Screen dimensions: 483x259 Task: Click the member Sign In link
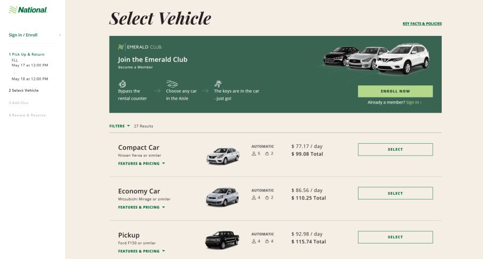pyautogui.click(x=413, y=102)
